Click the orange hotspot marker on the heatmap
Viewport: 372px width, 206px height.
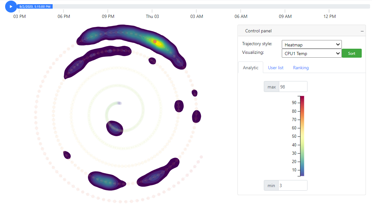tap(154, 41)
